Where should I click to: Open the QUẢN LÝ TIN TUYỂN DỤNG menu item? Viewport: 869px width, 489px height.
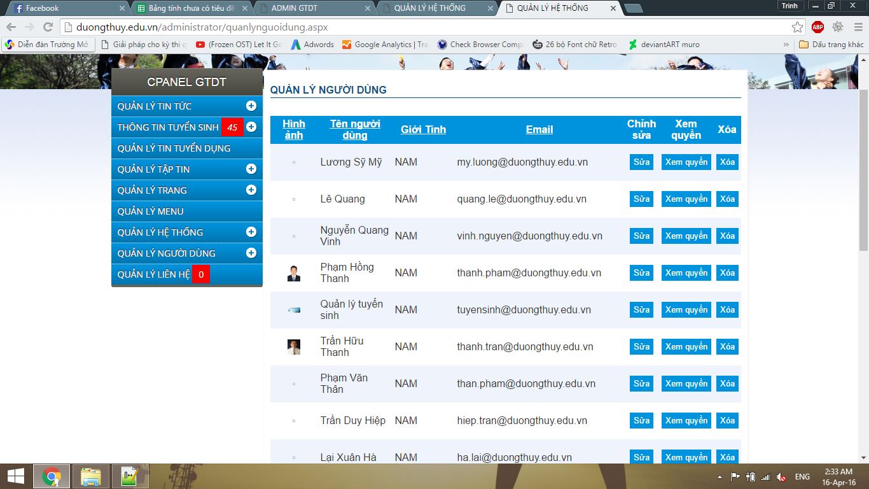174,148
